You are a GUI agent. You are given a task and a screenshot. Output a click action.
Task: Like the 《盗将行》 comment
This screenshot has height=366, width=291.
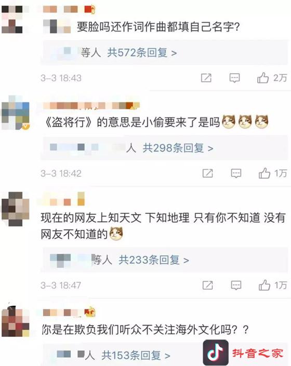pos(264,173)
